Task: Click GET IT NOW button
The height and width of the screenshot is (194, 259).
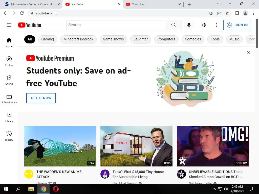Action: [41, 98]
